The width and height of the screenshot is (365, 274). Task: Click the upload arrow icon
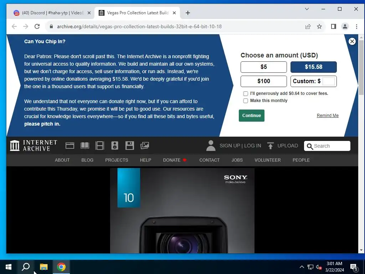[270, 146]
